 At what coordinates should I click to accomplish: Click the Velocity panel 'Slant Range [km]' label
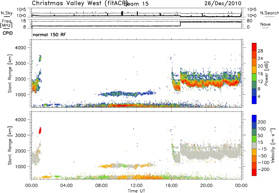click(x=10, y=145)
